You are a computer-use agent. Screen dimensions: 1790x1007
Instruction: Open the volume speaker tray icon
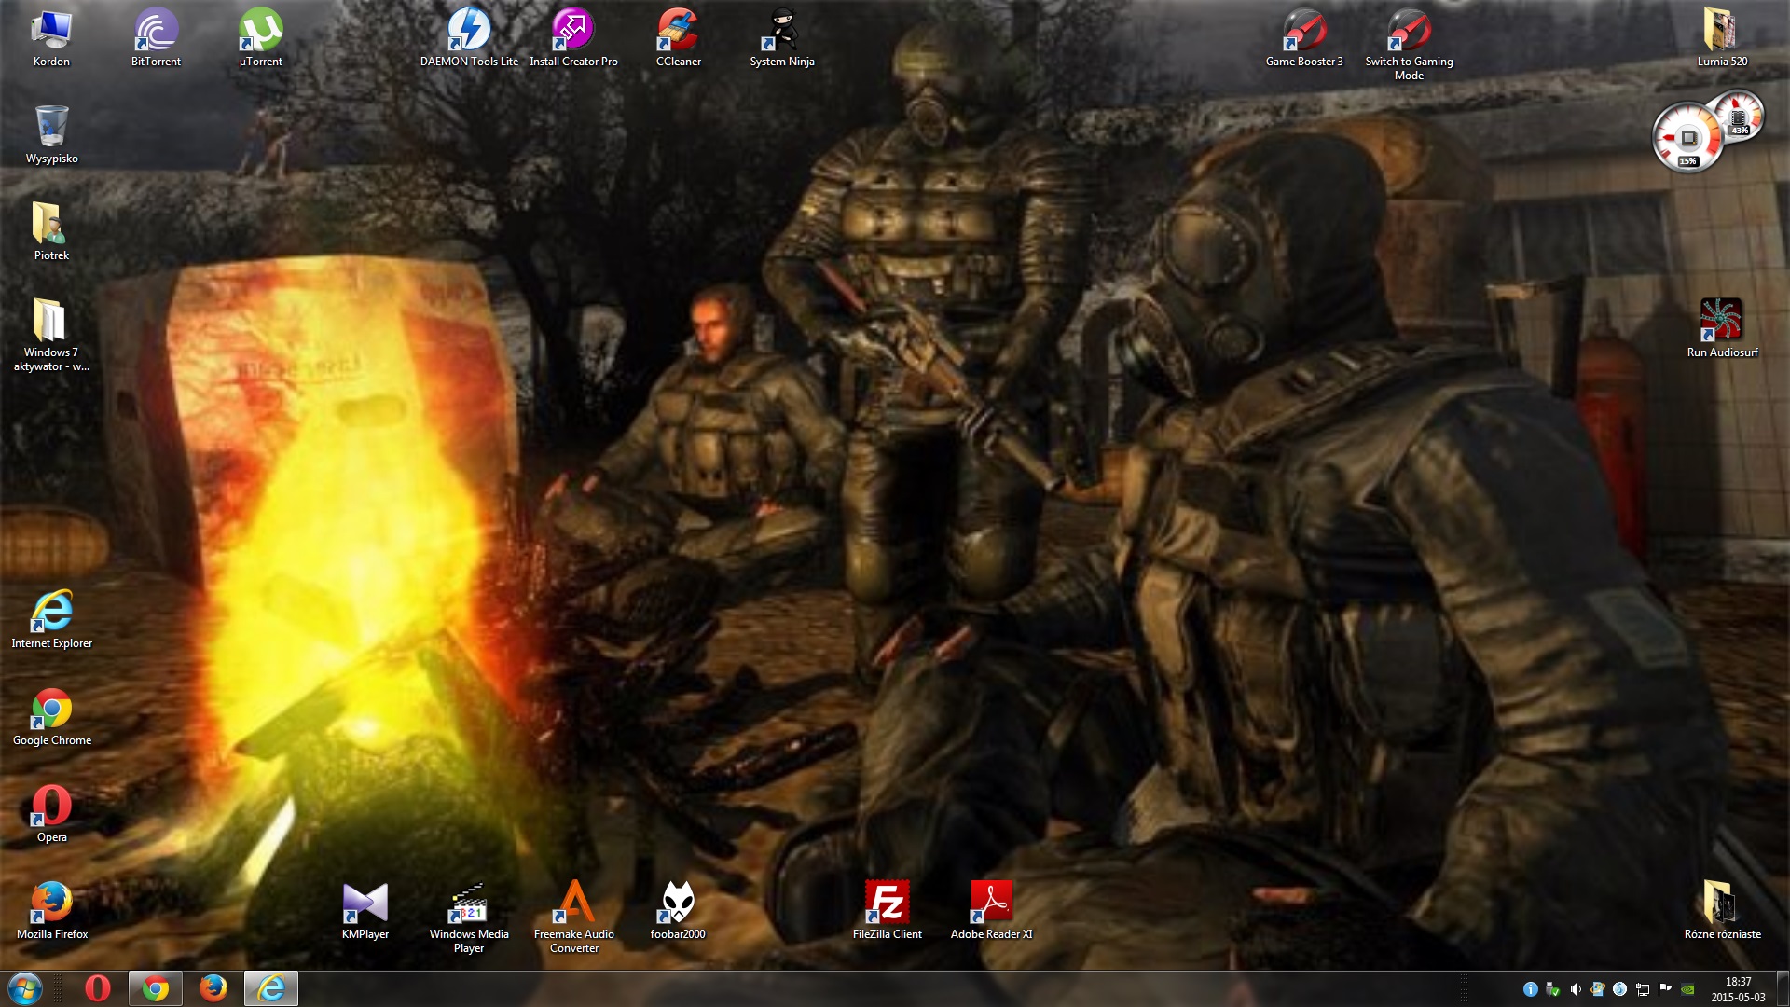pos(1575,989)
